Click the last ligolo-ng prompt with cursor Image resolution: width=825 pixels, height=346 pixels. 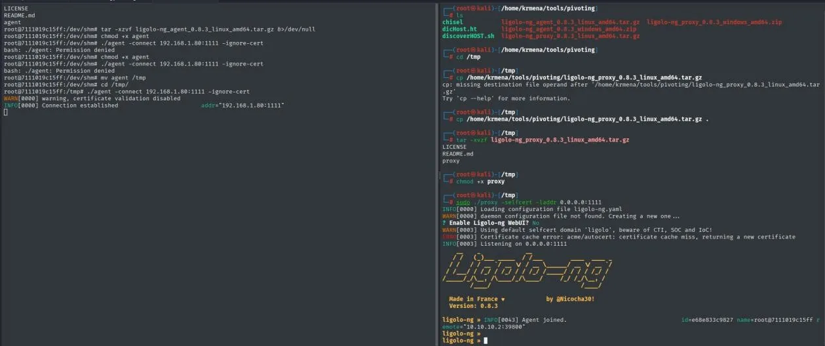tap(464, 340)
